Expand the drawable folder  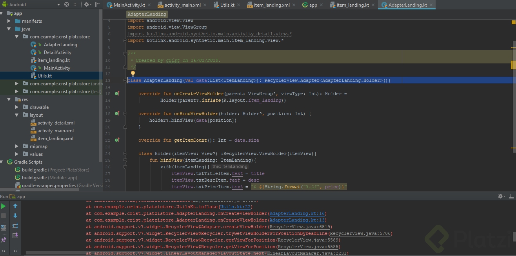click(x=17, y=107)
